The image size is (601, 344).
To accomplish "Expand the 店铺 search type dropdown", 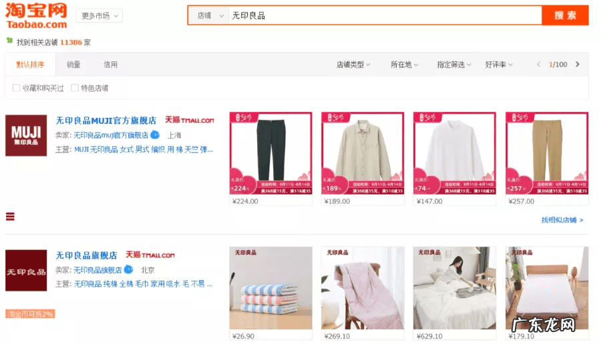I will pos(209,16).
